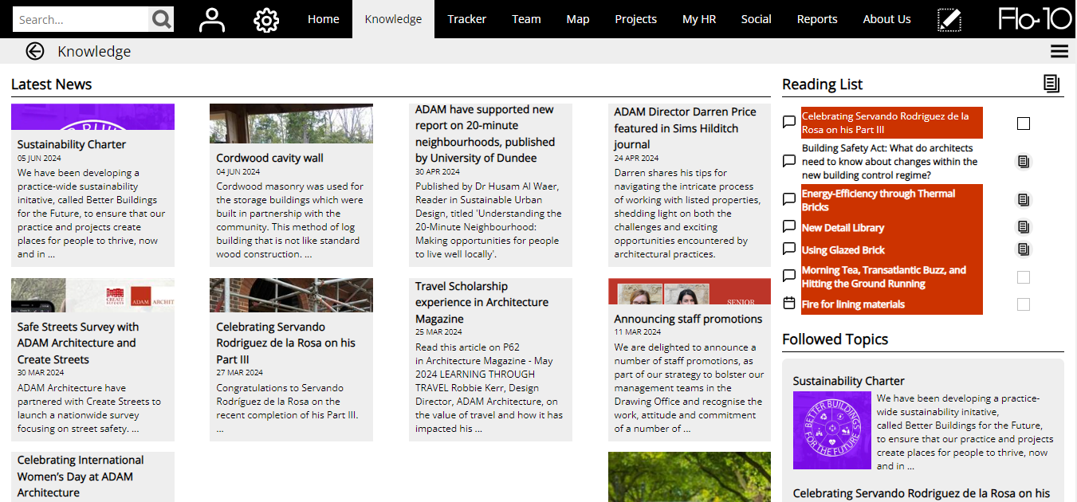1077x502 pixels.
Task: Click the Search input field
Action: (x=81, y=19)
